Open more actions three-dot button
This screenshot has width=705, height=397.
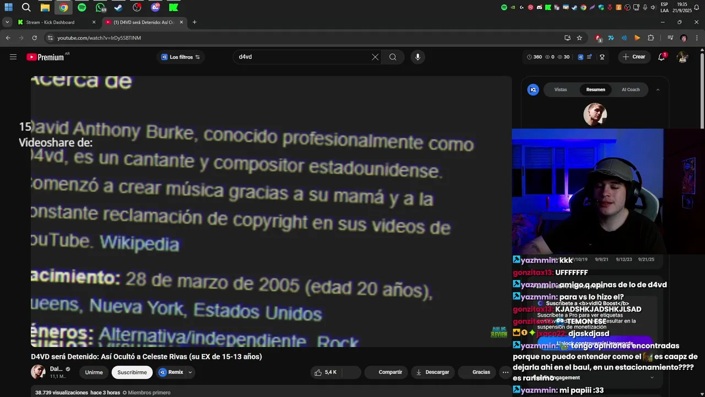point(505,372)
